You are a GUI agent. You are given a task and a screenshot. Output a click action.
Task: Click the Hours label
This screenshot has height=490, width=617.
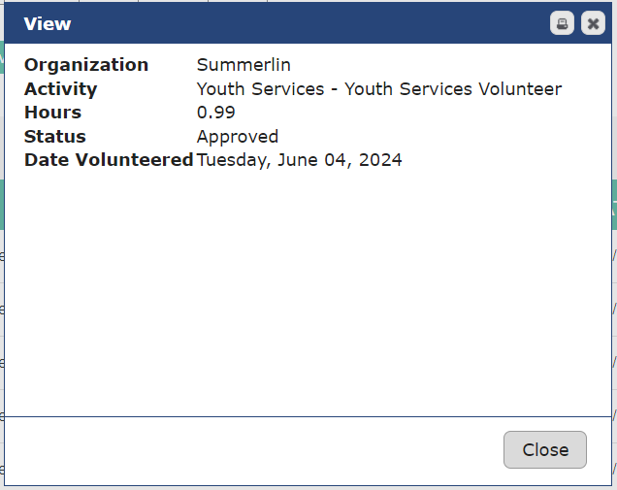[x=52, y=113]
